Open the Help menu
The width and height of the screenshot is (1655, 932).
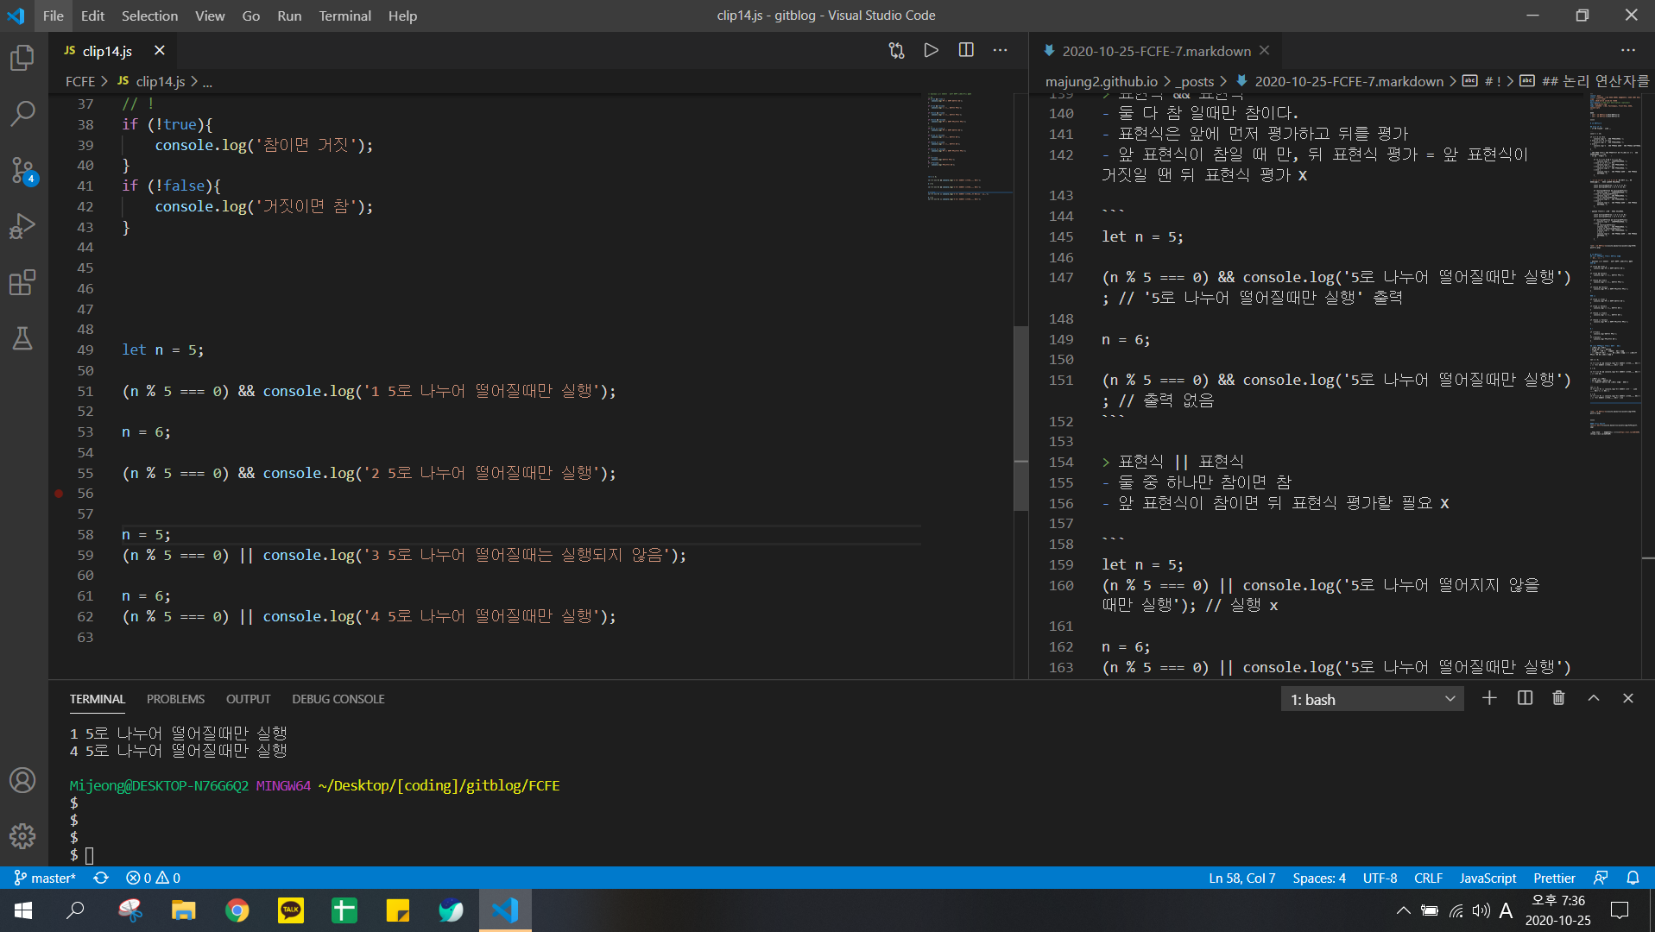click(x=402, y=16)
